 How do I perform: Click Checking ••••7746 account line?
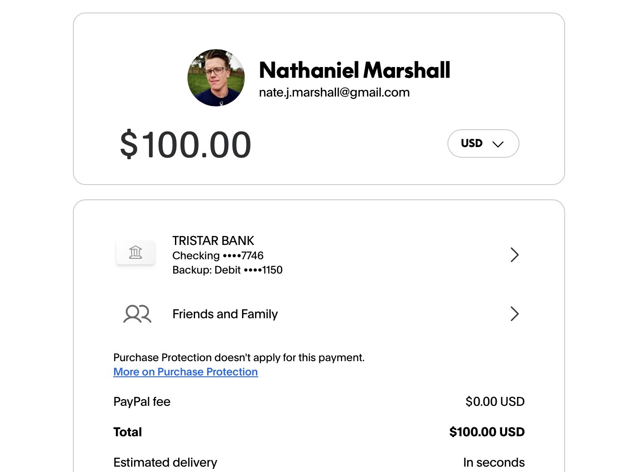(x=218, y=256)
